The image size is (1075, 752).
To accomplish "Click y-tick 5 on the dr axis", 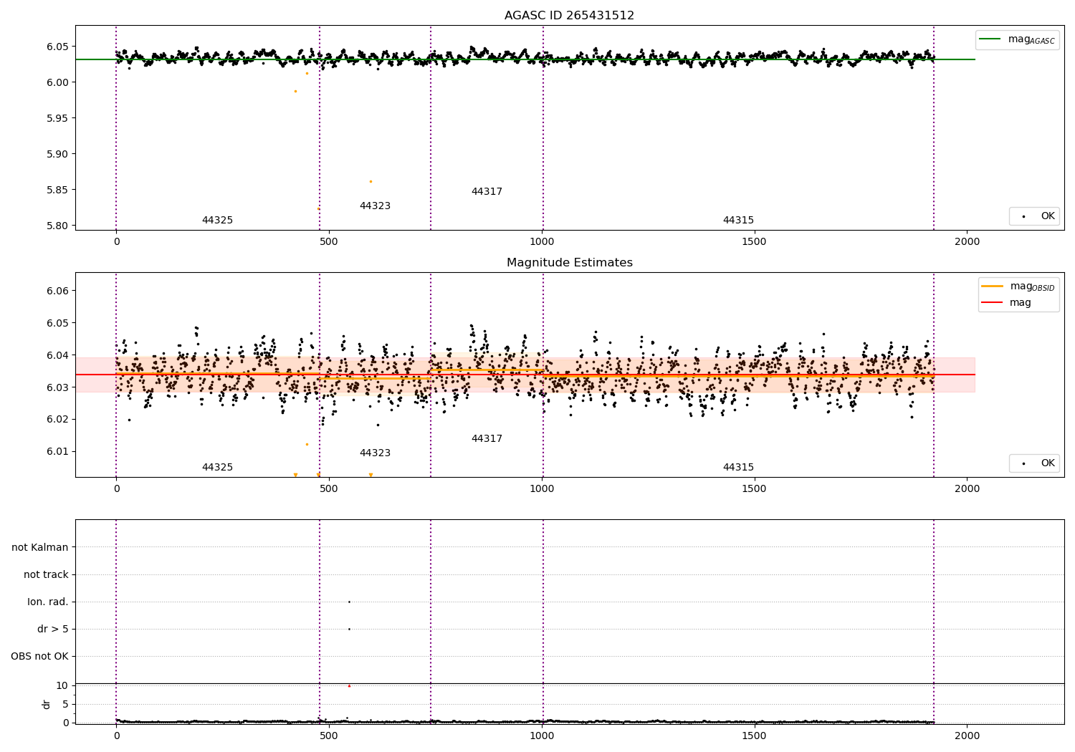I will coord(65,704).
